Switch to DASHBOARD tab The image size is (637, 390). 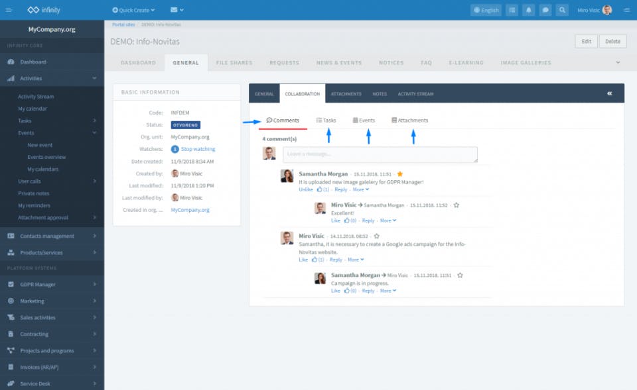click(x=138, y=63)
